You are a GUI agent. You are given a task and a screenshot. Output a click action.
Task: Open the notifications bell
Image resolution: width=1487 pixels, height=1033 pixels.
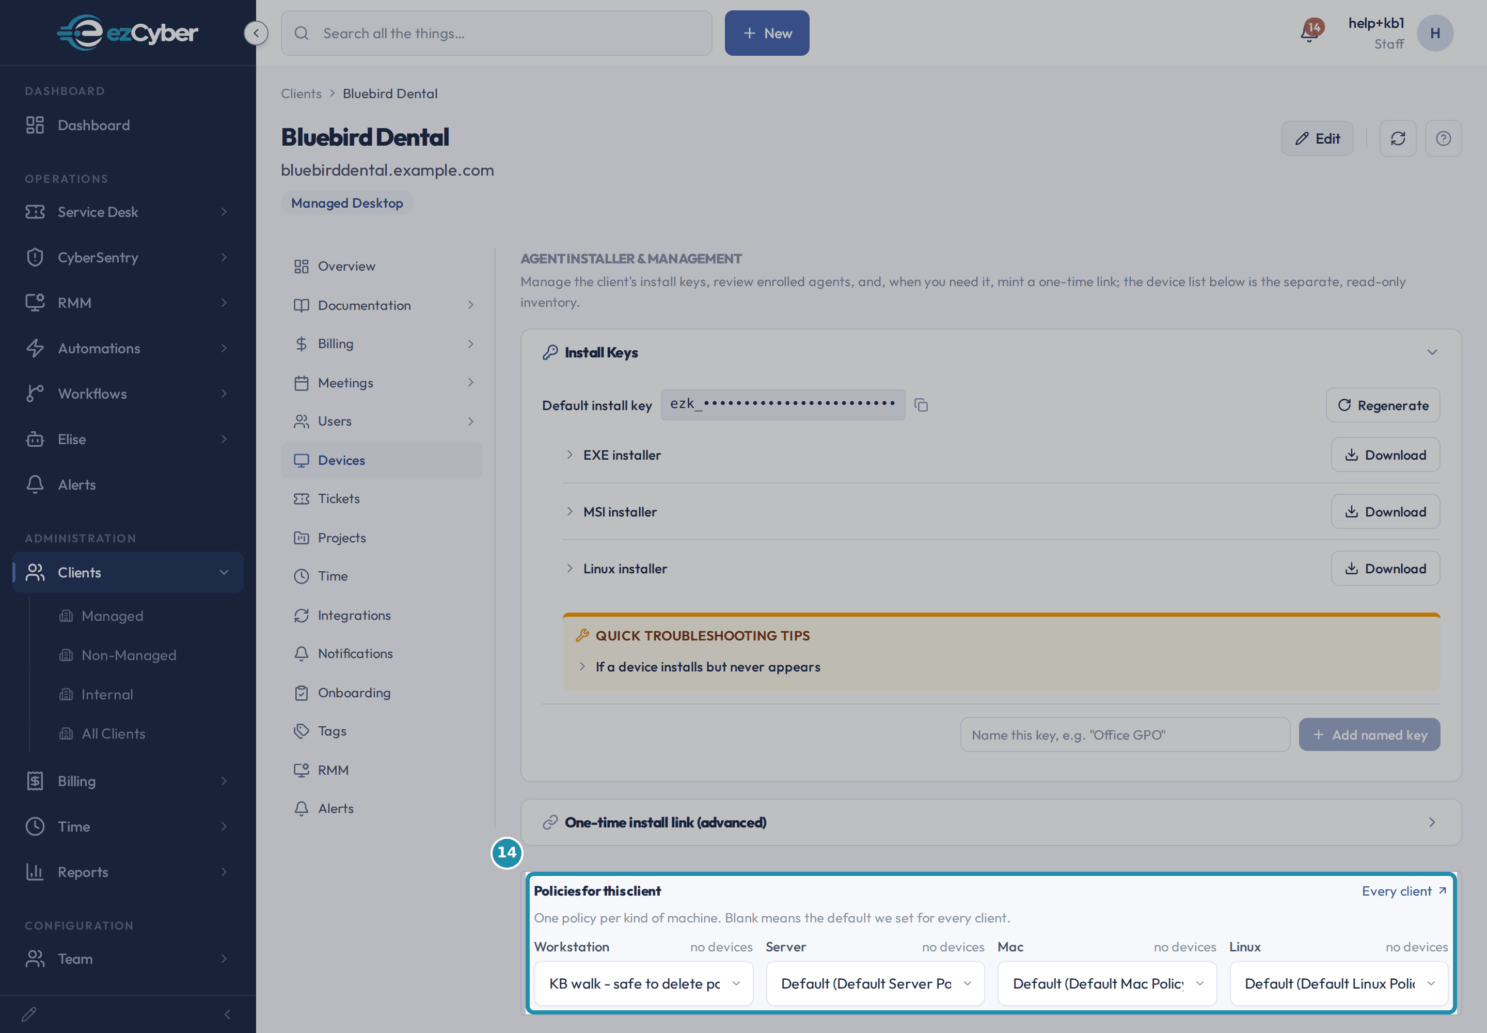pos(1310,33)
